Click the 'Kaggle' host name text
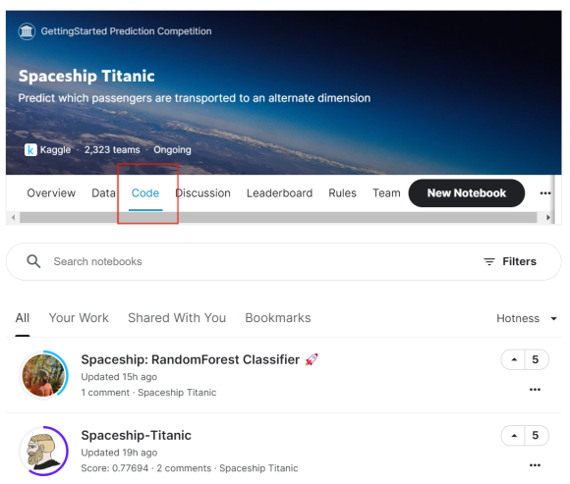The height and width of the screenshot is (484, 570). click(x=56, y=149)
